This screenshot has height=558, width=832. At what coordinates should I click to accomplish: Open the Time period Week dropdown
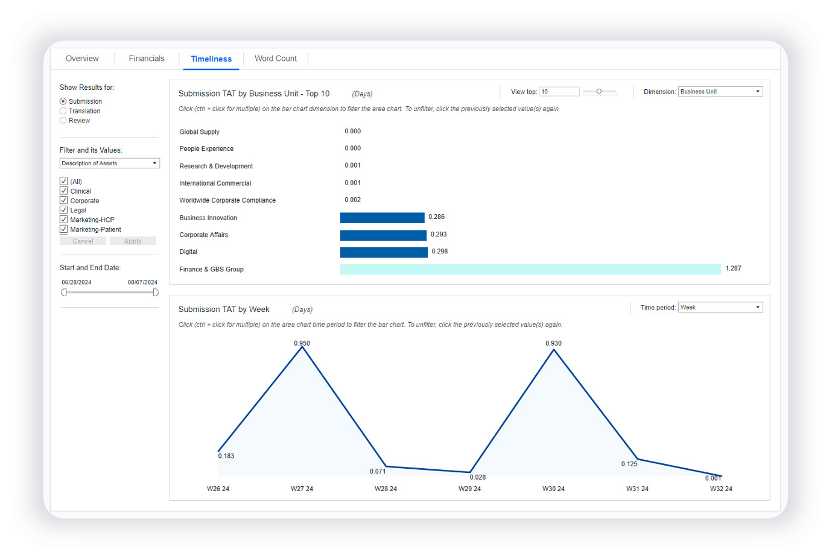click(720, 308)
